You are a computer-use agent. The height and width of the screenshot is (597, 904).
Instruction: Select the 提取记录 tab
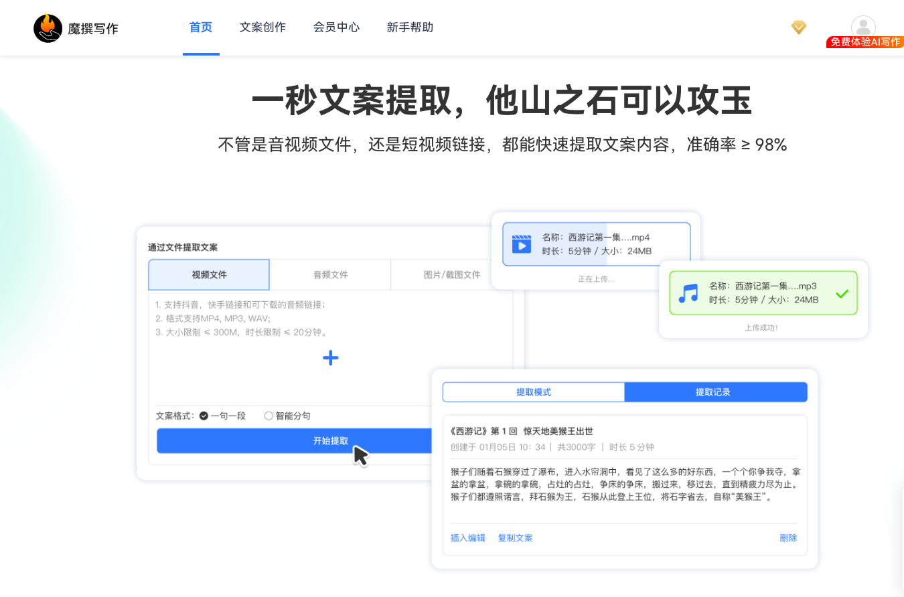point(716,392)
